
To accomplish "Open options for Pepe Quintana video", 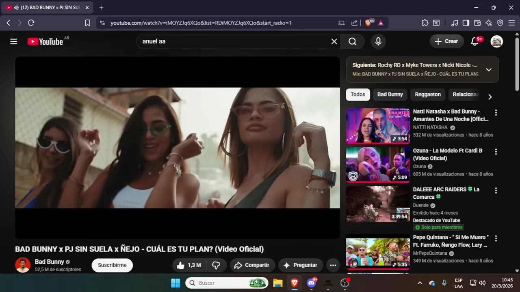I will tap(496, 238).
